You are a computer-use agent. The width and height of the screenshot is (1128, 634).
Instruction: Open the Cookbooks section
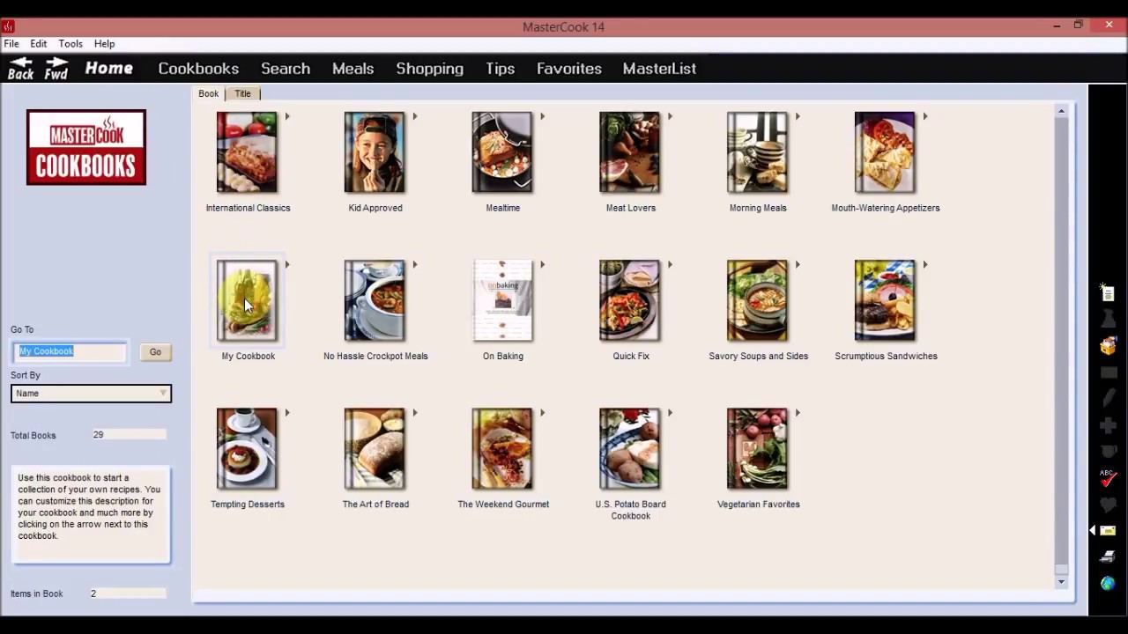pyautogui.click(x=198, y=68)
